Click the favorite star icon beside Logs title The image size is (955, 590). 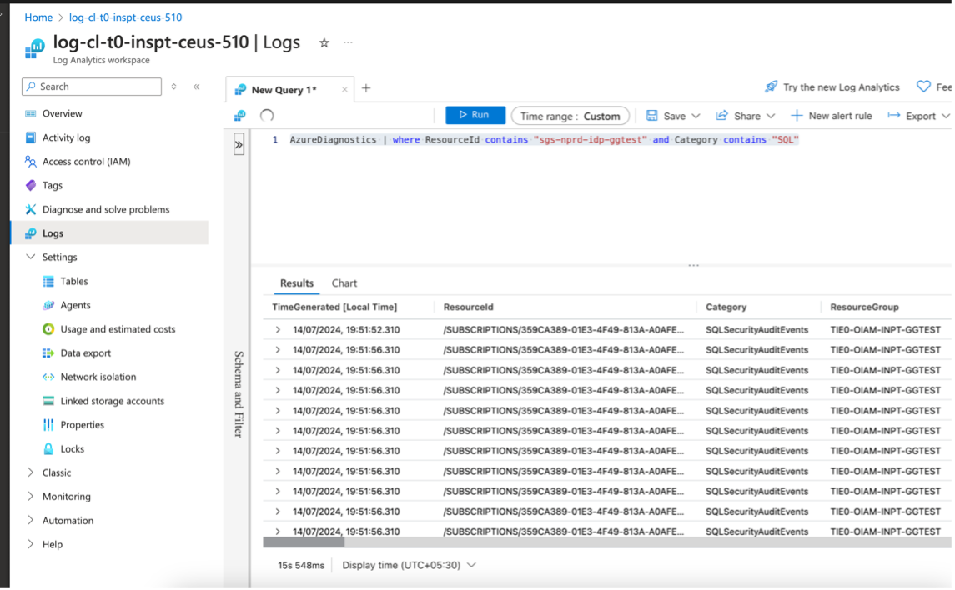[x=324, y=42]
